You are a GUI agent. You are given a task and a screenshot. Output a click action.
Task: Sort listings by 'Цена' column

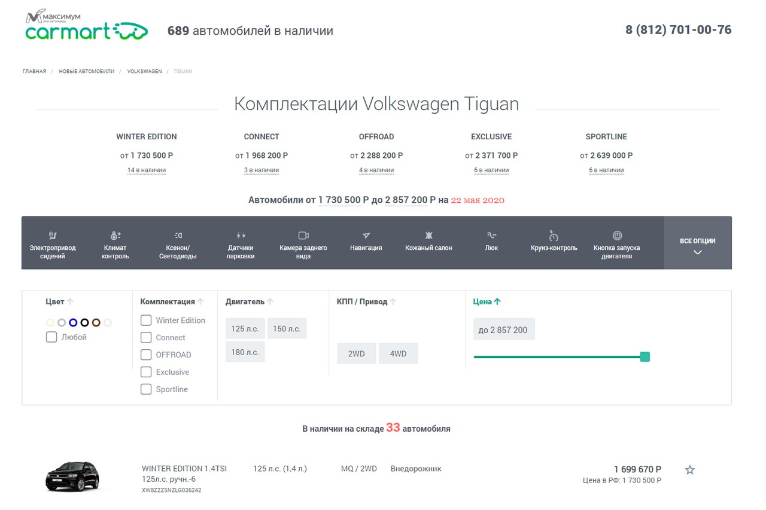pos(487,302)
